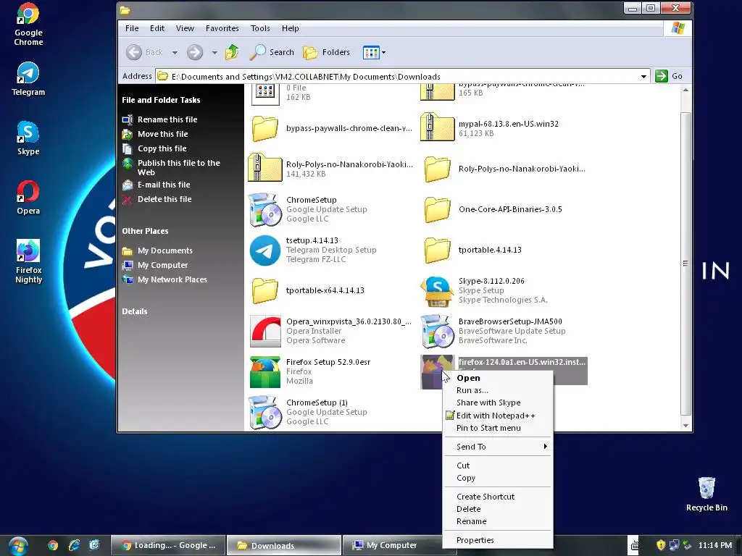Click E-mail this file task
742x556 pixels.
click(x=157, y=185)
